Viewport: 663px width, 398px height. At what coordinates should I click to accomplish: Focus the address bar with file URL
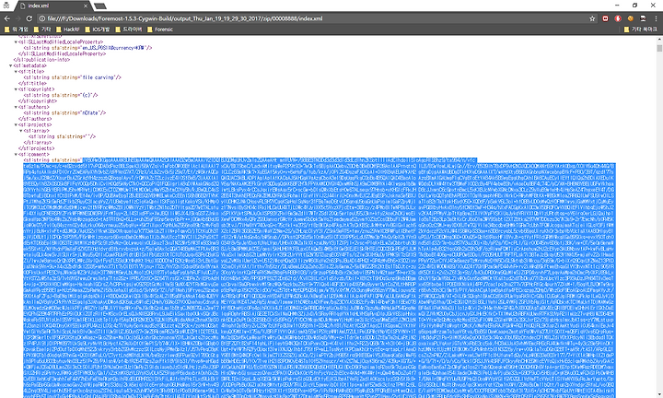[313, 18]
